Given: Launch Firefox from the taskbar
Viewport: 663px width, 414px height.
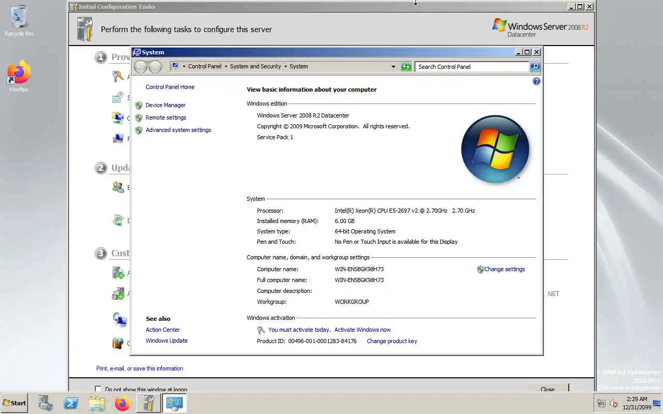Looking at the screenshot, I should click(x=122, y=403).
